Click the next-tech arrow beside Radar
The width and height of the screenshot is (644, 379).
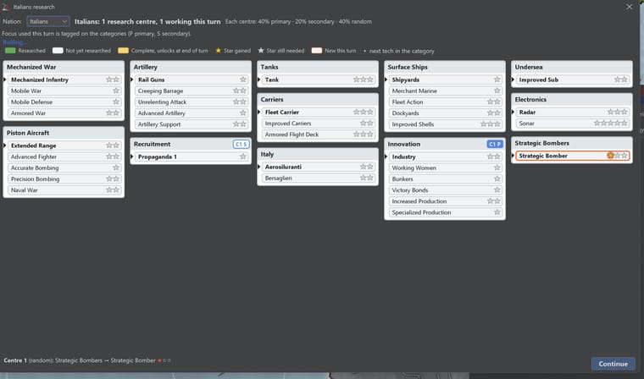coord(513,112)
